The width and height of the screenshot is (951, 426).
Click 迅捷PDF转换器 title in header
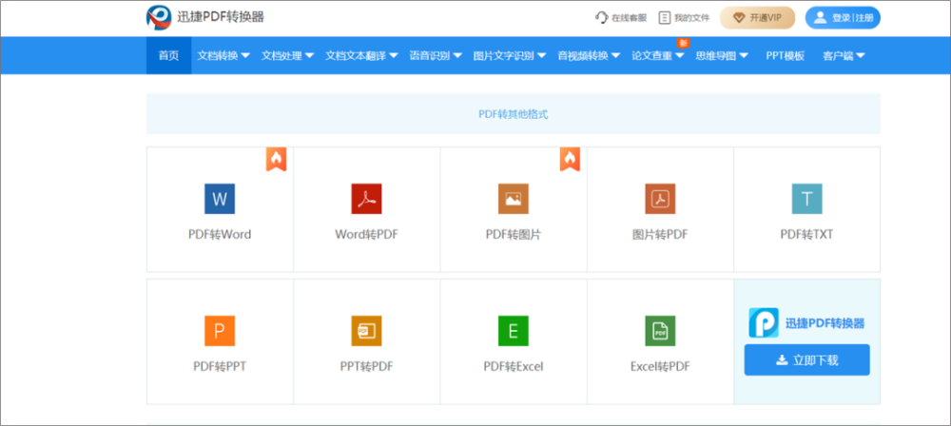pyautogui.click(x=221, y=18)
